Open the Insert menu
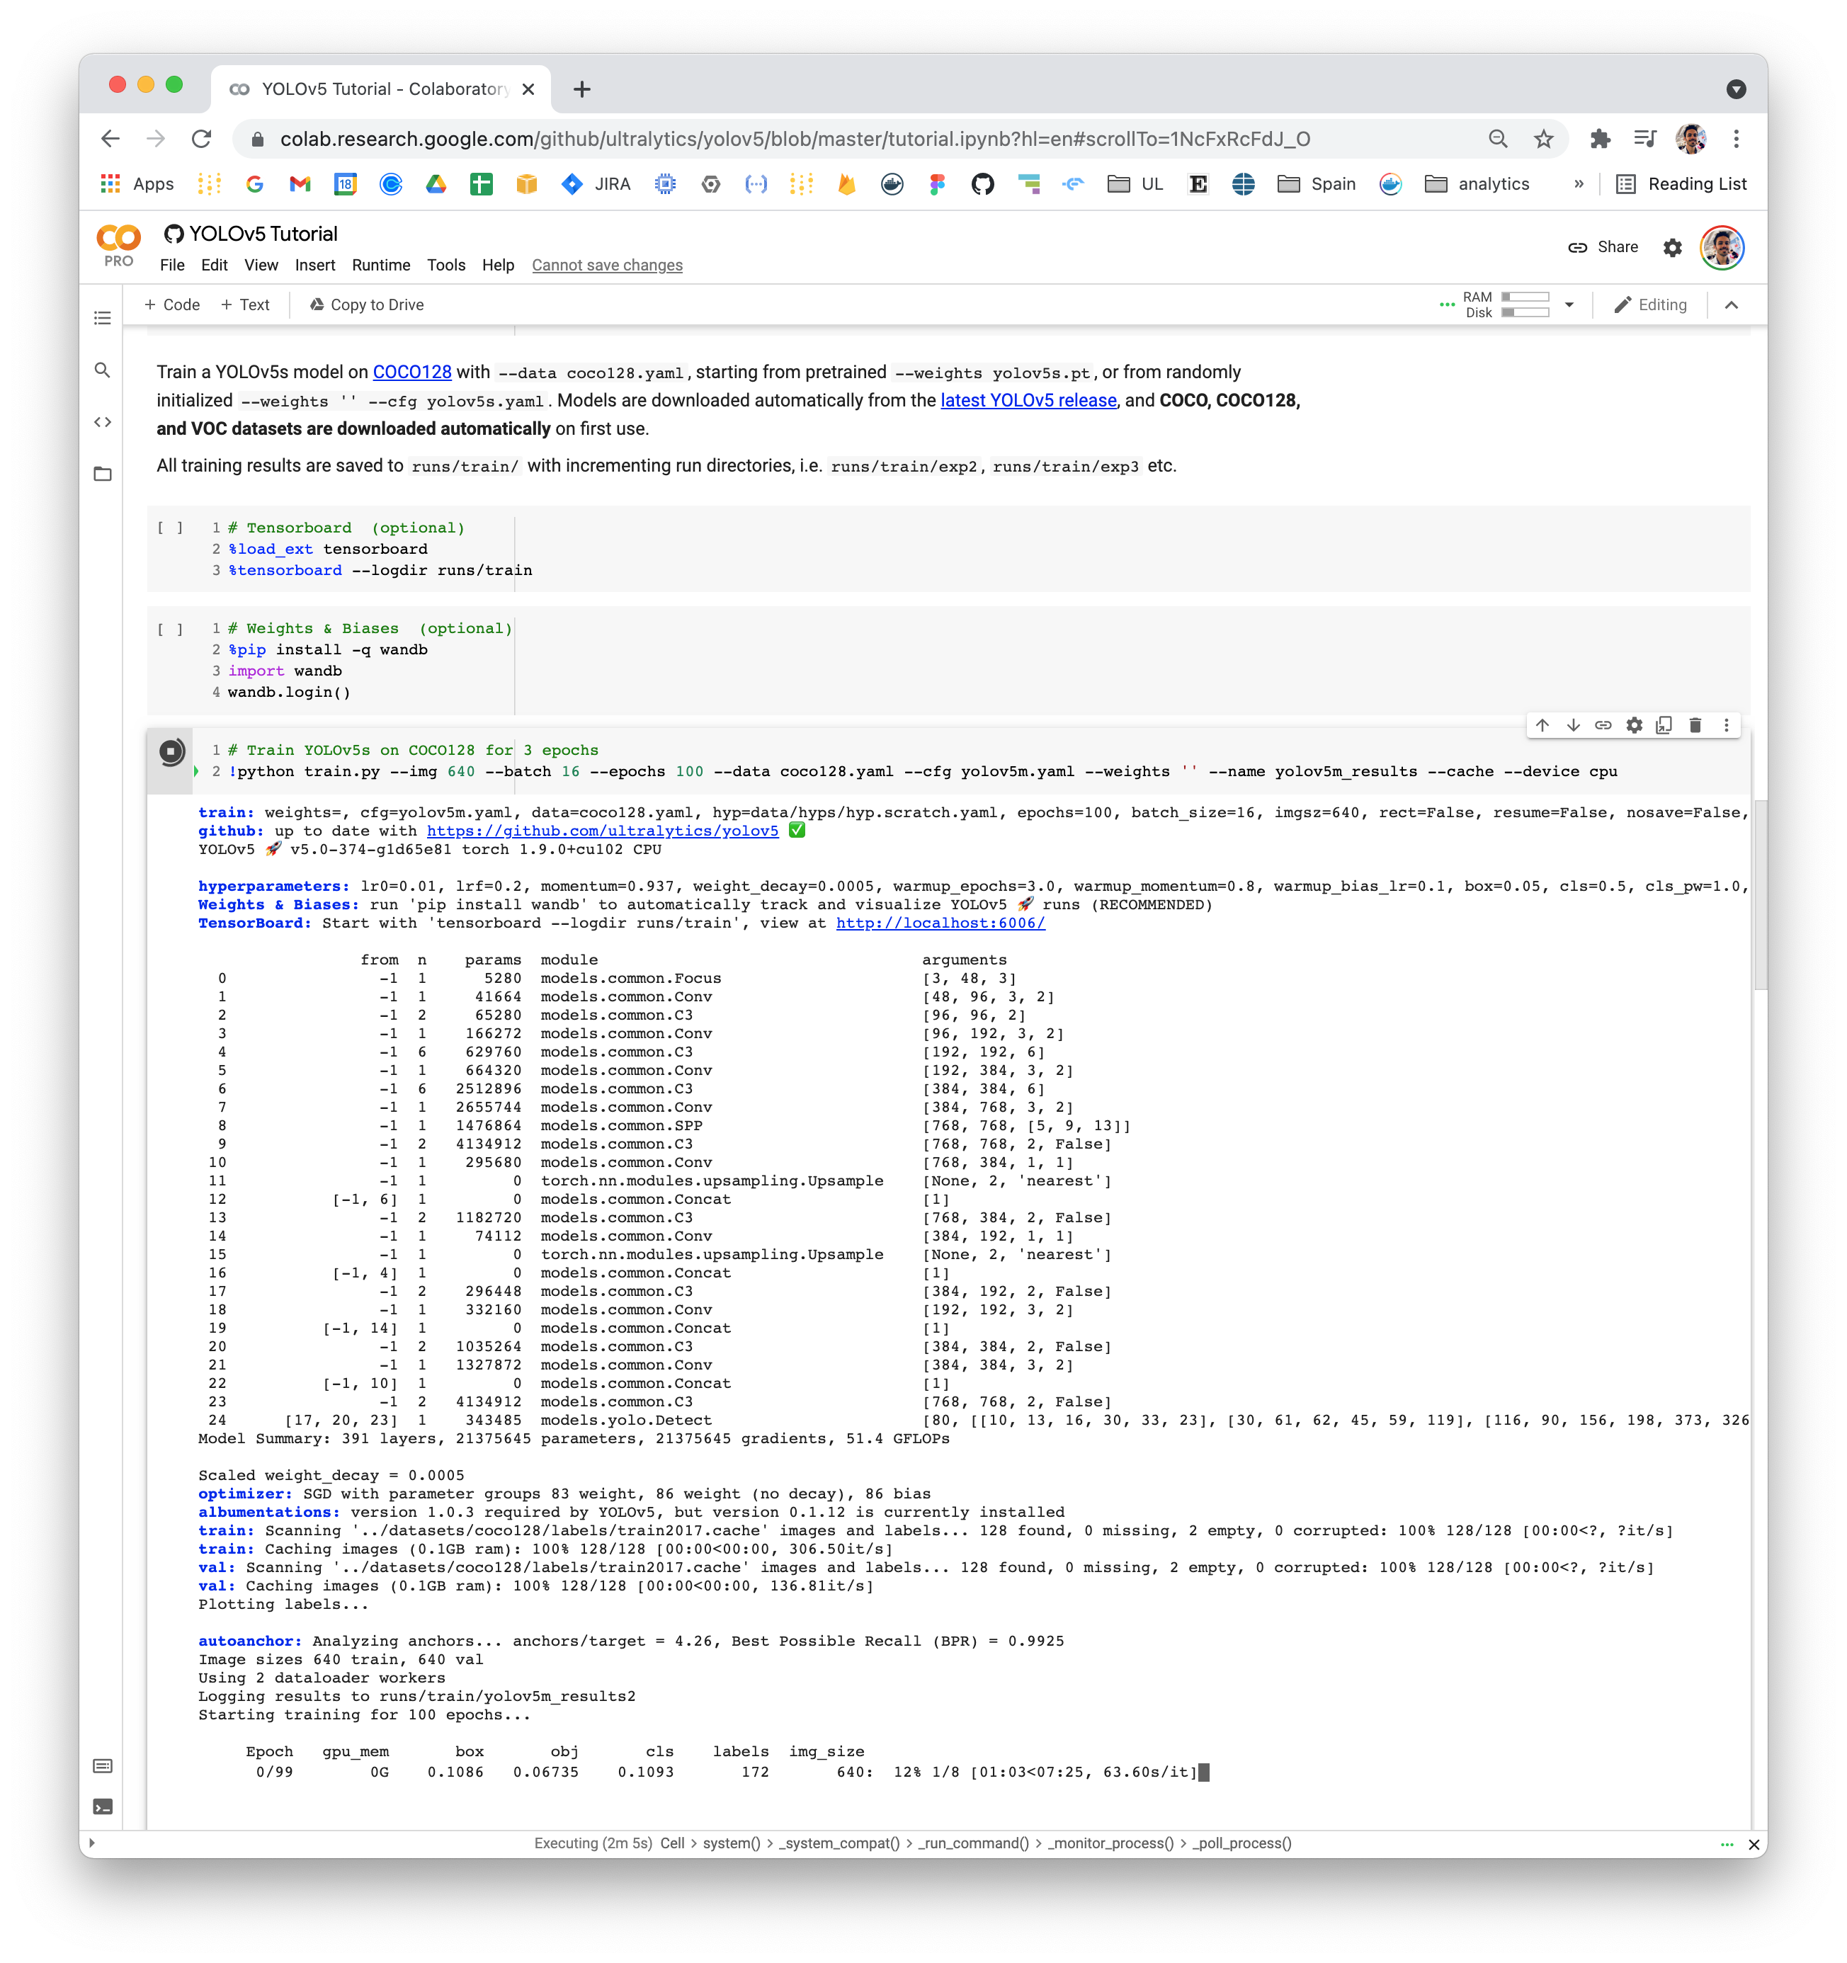Viewport: 1847px width, 1963px height. pyautogui.click(x=315, y=265)
